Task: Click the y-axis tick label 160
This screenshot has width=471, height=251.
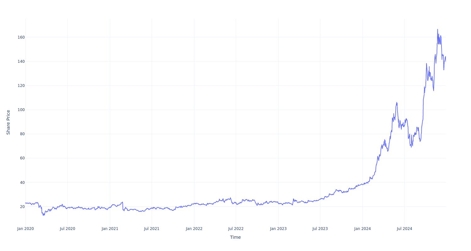Action: [21, 37]
